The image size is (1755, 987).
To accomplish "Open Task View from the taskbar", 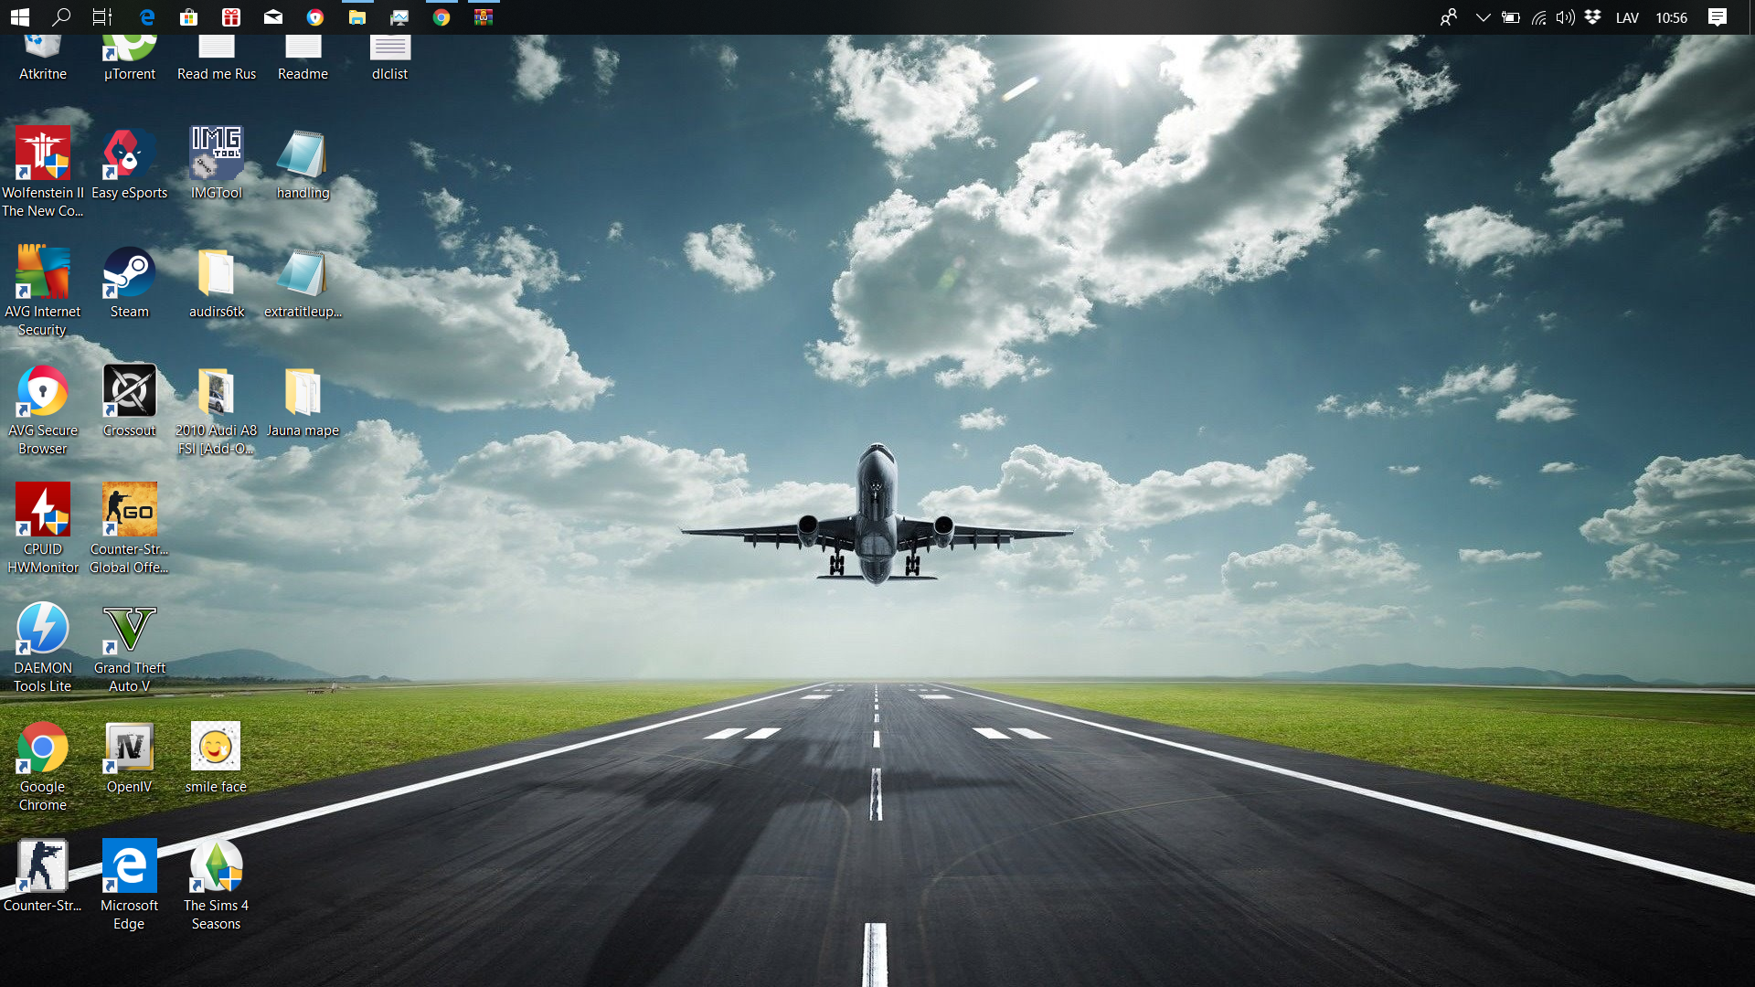I will 102,17.
